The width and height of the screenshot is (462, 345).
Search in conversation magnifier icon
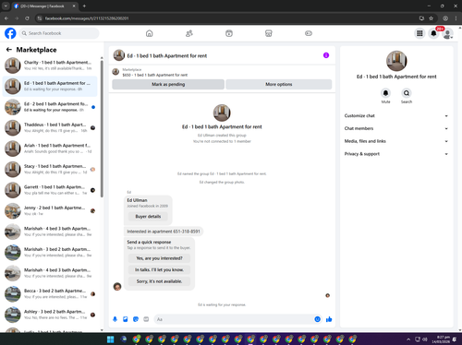click(407, 93)
